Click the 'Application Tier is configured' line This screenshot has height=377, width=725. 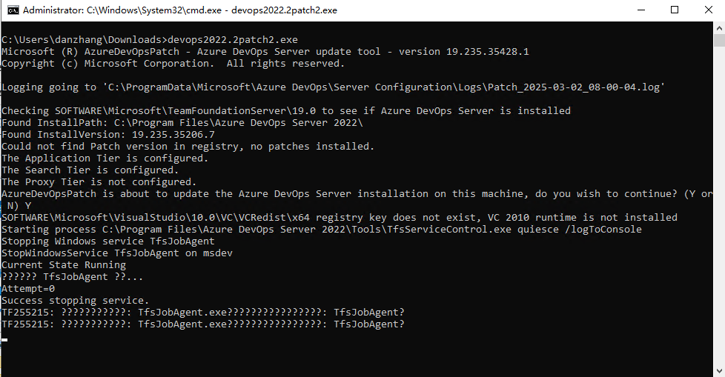click(105, 158)
